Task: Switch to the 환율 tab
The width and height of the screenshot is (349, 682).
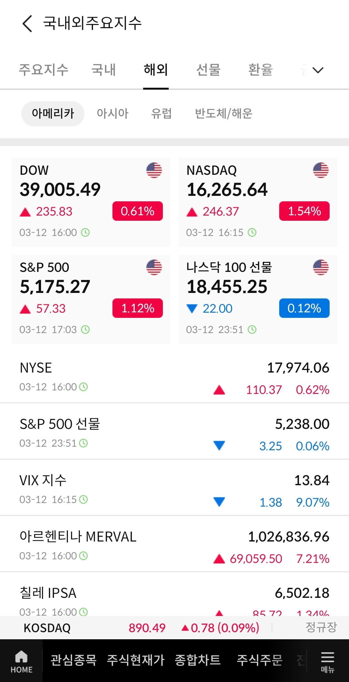Action: pyautogui.click(x=260, y=70)
